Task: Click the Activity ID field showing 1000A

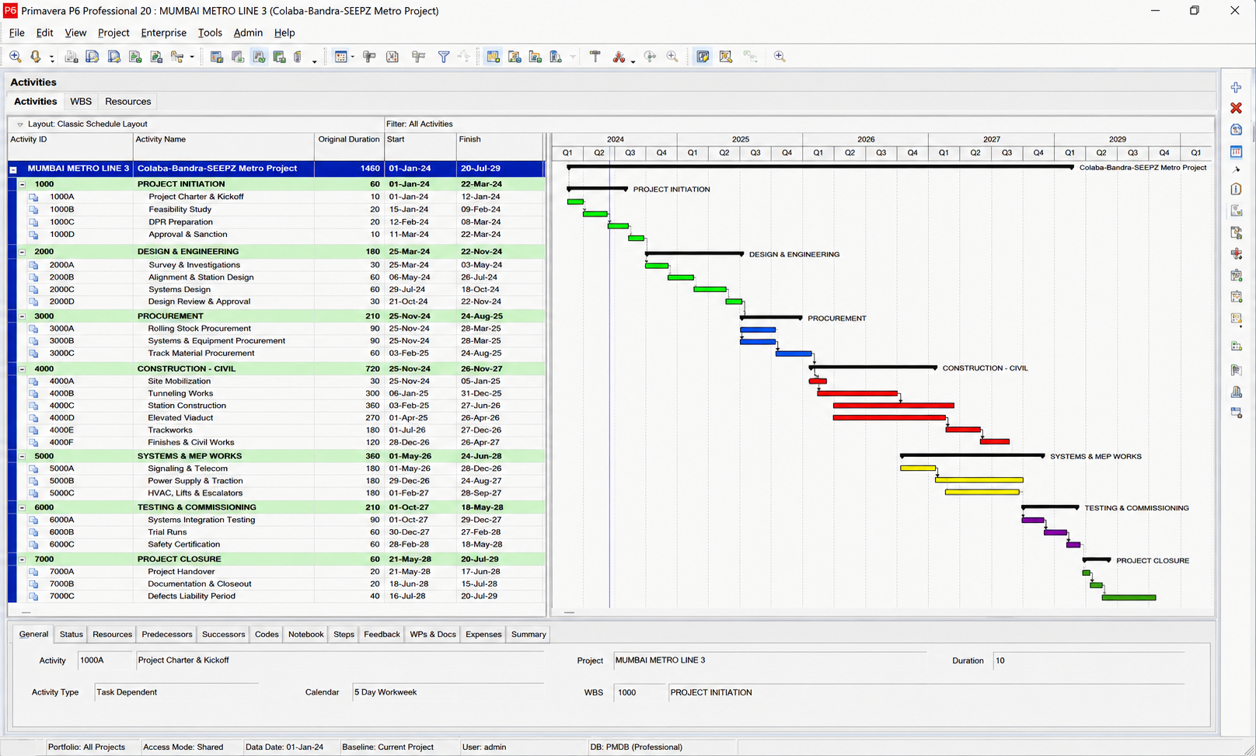Action: point(104,660)
